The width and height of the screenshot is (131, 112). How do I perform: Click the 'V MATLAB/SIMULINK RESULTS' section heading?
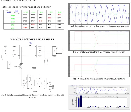click(x=32, y=39)
